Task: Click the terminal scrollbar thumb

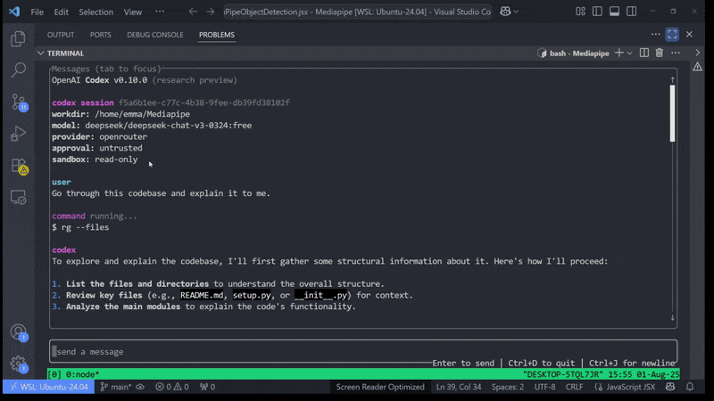Action: (x=673, y=113)
